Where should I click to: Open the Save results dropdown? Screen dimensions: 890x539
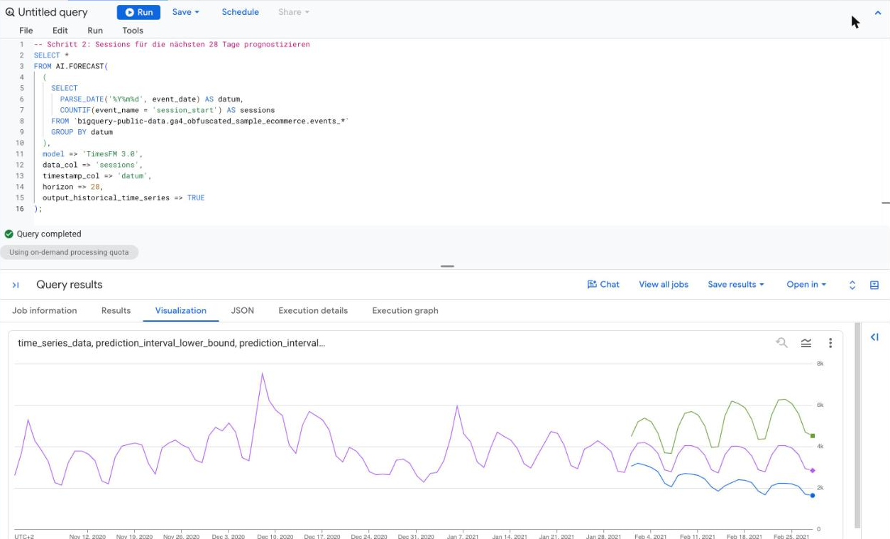click(736, 284)
